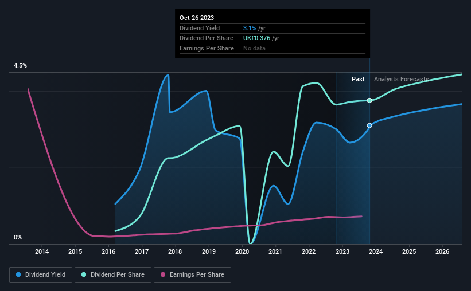Click the 2014 x-axis label
Screen dimensions: 471x291
[42, 251]
